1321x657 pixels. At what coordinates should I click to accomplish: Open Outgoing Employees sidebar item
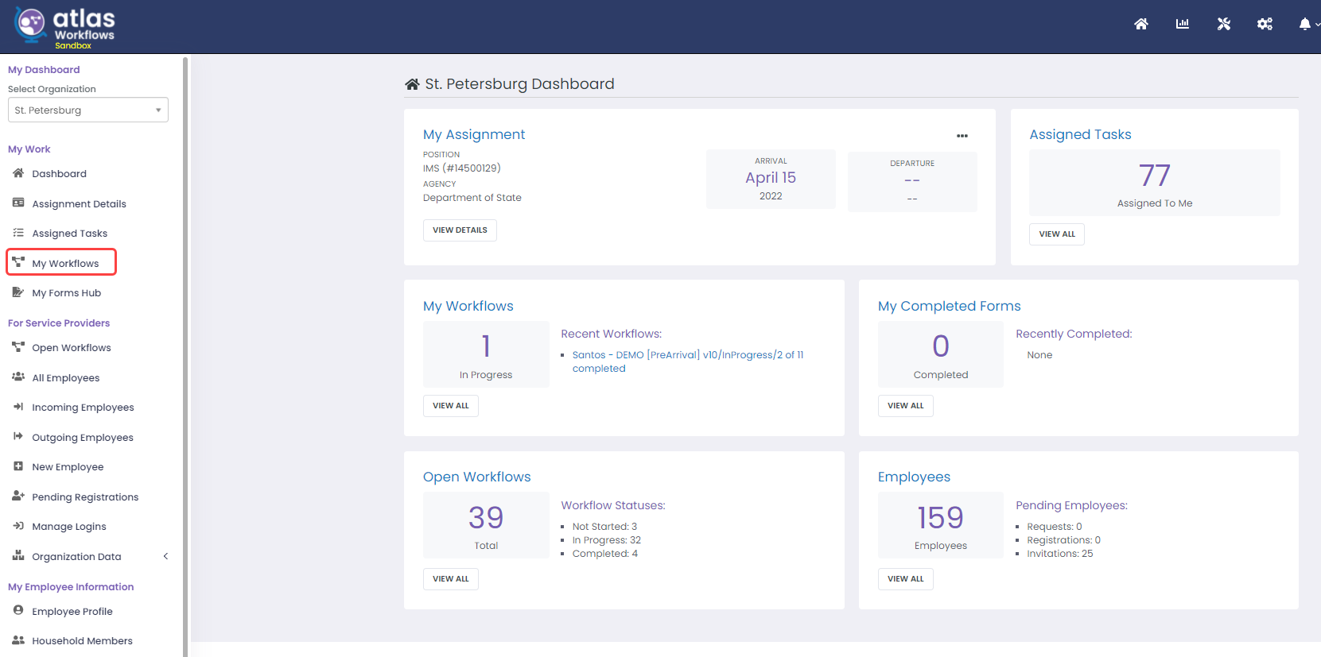click(82, 437)
